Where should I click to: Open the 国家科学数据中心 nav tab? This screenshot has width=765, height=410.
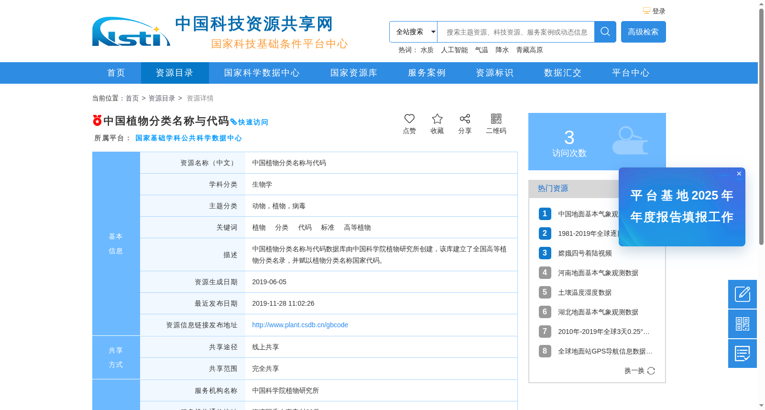click(x=262, y=73)
